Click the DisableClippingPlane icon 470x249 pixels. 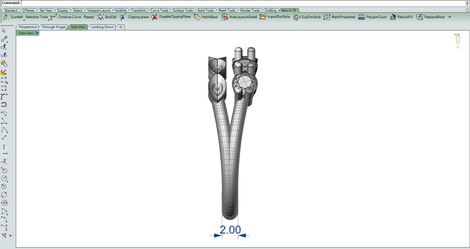pyautogui.click(x=154, y=17)
